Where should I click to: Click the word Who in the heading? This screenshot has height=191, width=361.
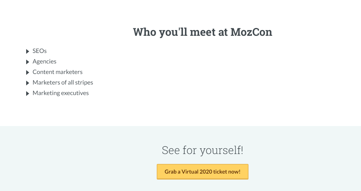point(145,32)
